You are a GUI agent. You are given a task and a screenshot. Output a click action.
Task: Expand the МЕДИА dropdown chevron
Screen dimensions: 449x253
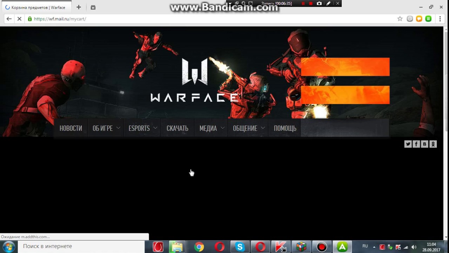coord(222,128)
